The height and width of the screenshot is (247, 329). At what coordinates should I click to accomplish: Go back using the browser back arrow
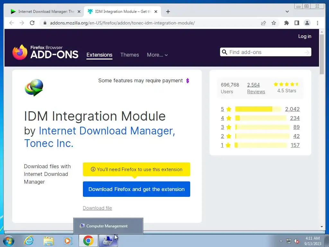pyautogui.click(x=12, y=23)
